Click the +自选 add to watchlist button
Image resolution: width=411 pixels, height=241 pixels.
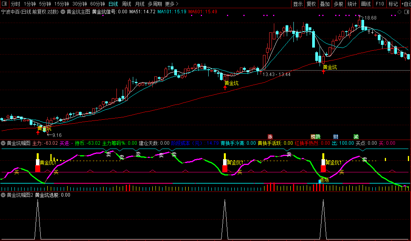406,4
